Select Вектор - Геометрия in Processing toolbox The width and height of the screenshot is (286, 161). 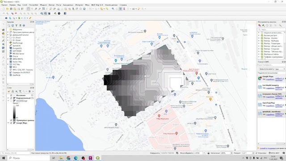point(272,43)
